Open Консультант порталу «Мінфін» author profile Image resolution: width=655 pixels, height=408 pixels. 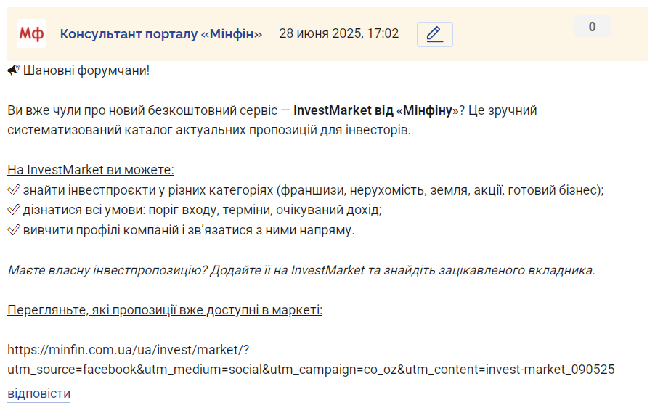click(160, 34)
